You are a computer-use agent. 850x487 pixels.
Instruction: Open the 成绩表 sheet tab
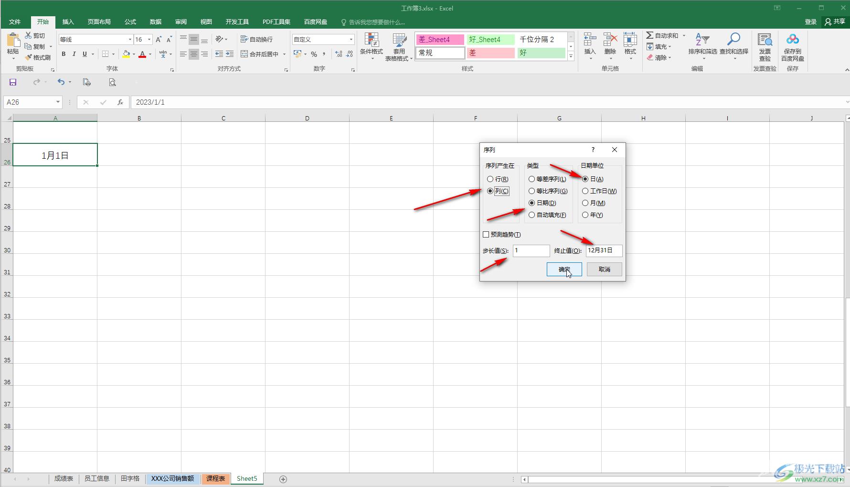tap(64, 478)
